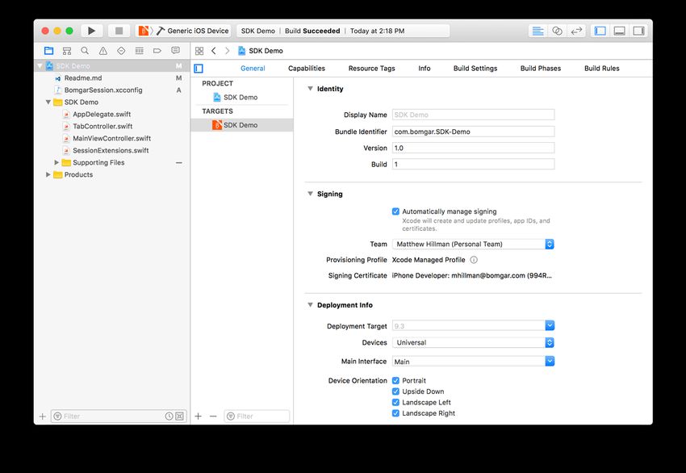Open MainViewController.swift
Screen dimensions: 686x473
111,138
